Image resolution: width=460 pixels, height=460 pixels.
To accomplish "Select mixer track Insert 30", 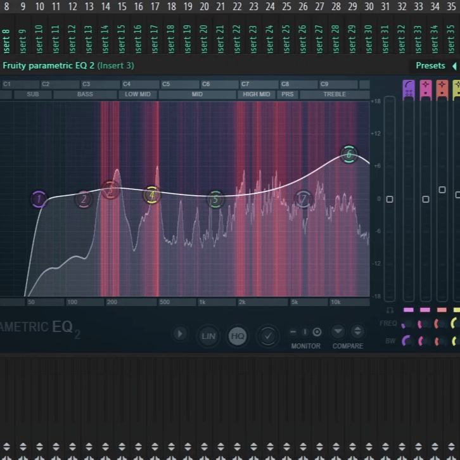I will click(x=368, y=39).
